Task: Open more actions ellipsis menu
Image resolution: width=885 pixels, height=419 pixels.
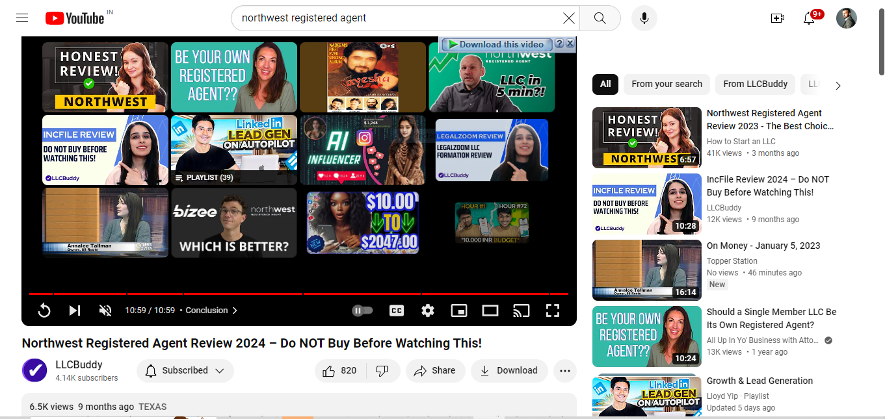Action: click(564, 371)
